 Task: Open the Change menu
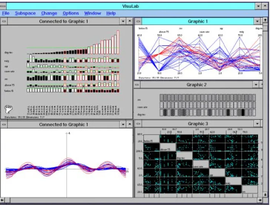pyautogui.click(x=49, y=13)
